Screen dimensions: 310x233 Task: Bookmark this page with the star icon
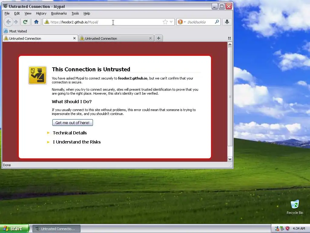click(165, 22)
